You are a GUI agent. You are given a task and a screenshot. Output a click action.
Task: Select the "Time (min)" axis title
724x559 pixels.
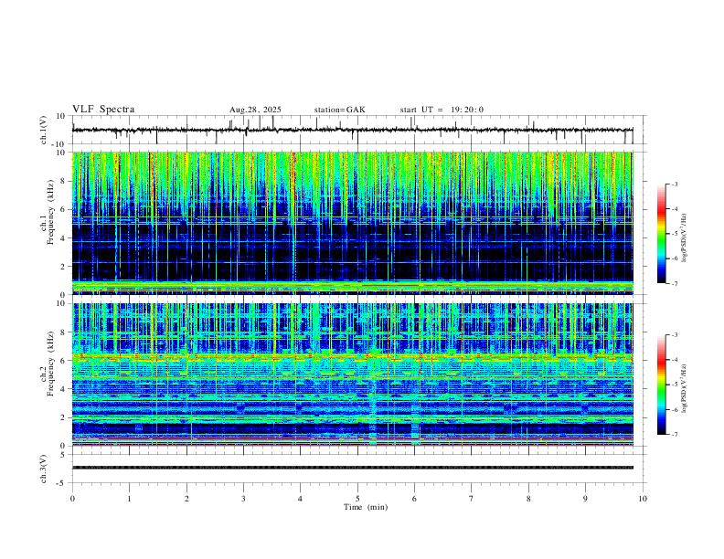point(366,507)
